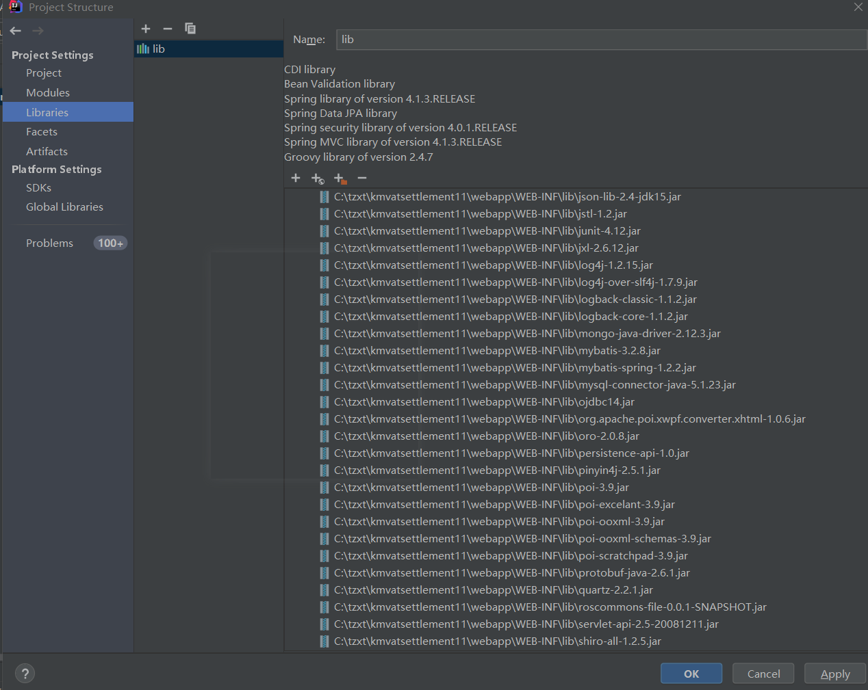Open the SDKs platform settings
Screen dimensions: 868x690
pos(38,188)
